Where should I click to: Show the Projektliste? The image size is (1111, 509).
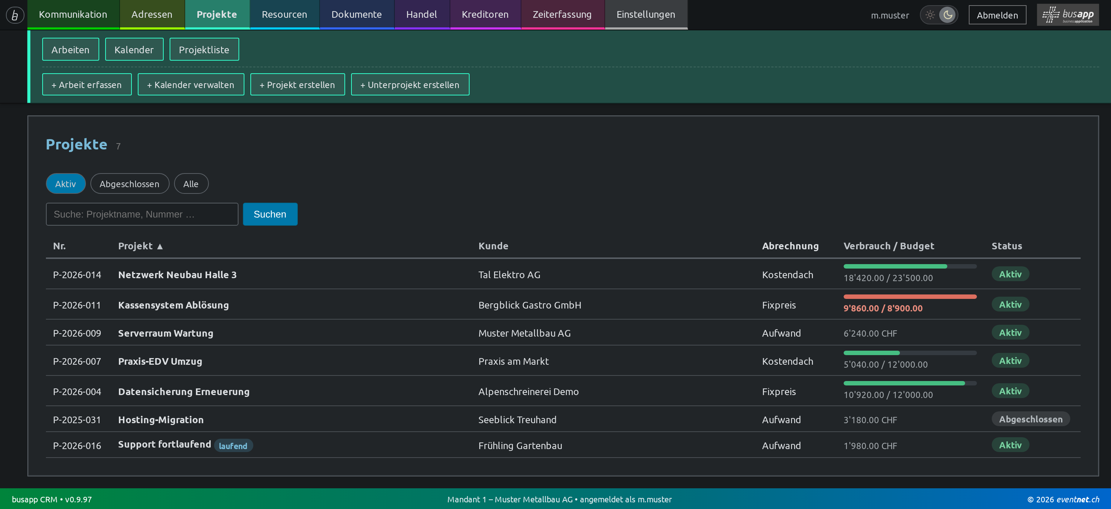[204, 50]
